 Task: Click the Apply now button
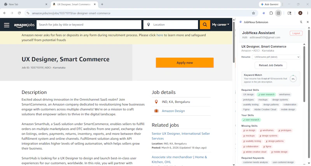[x=185, y=63]
